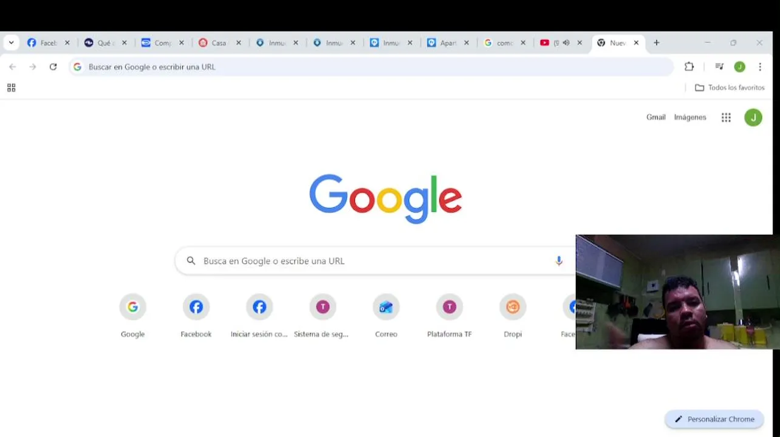
Task: Switch to the "Apart" tab
Action: (441, 43)
